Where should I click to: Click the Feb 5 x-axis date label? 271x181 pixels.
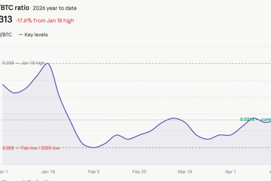pos(93,172)
